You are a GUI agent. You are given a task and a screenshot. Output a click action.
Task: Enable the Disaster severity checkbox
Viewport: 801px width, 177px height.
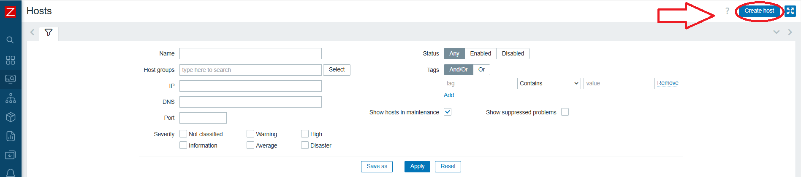305,145
